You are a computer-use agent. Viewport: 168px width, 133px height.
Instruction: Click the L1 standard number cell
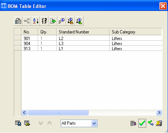pos(83,49)
